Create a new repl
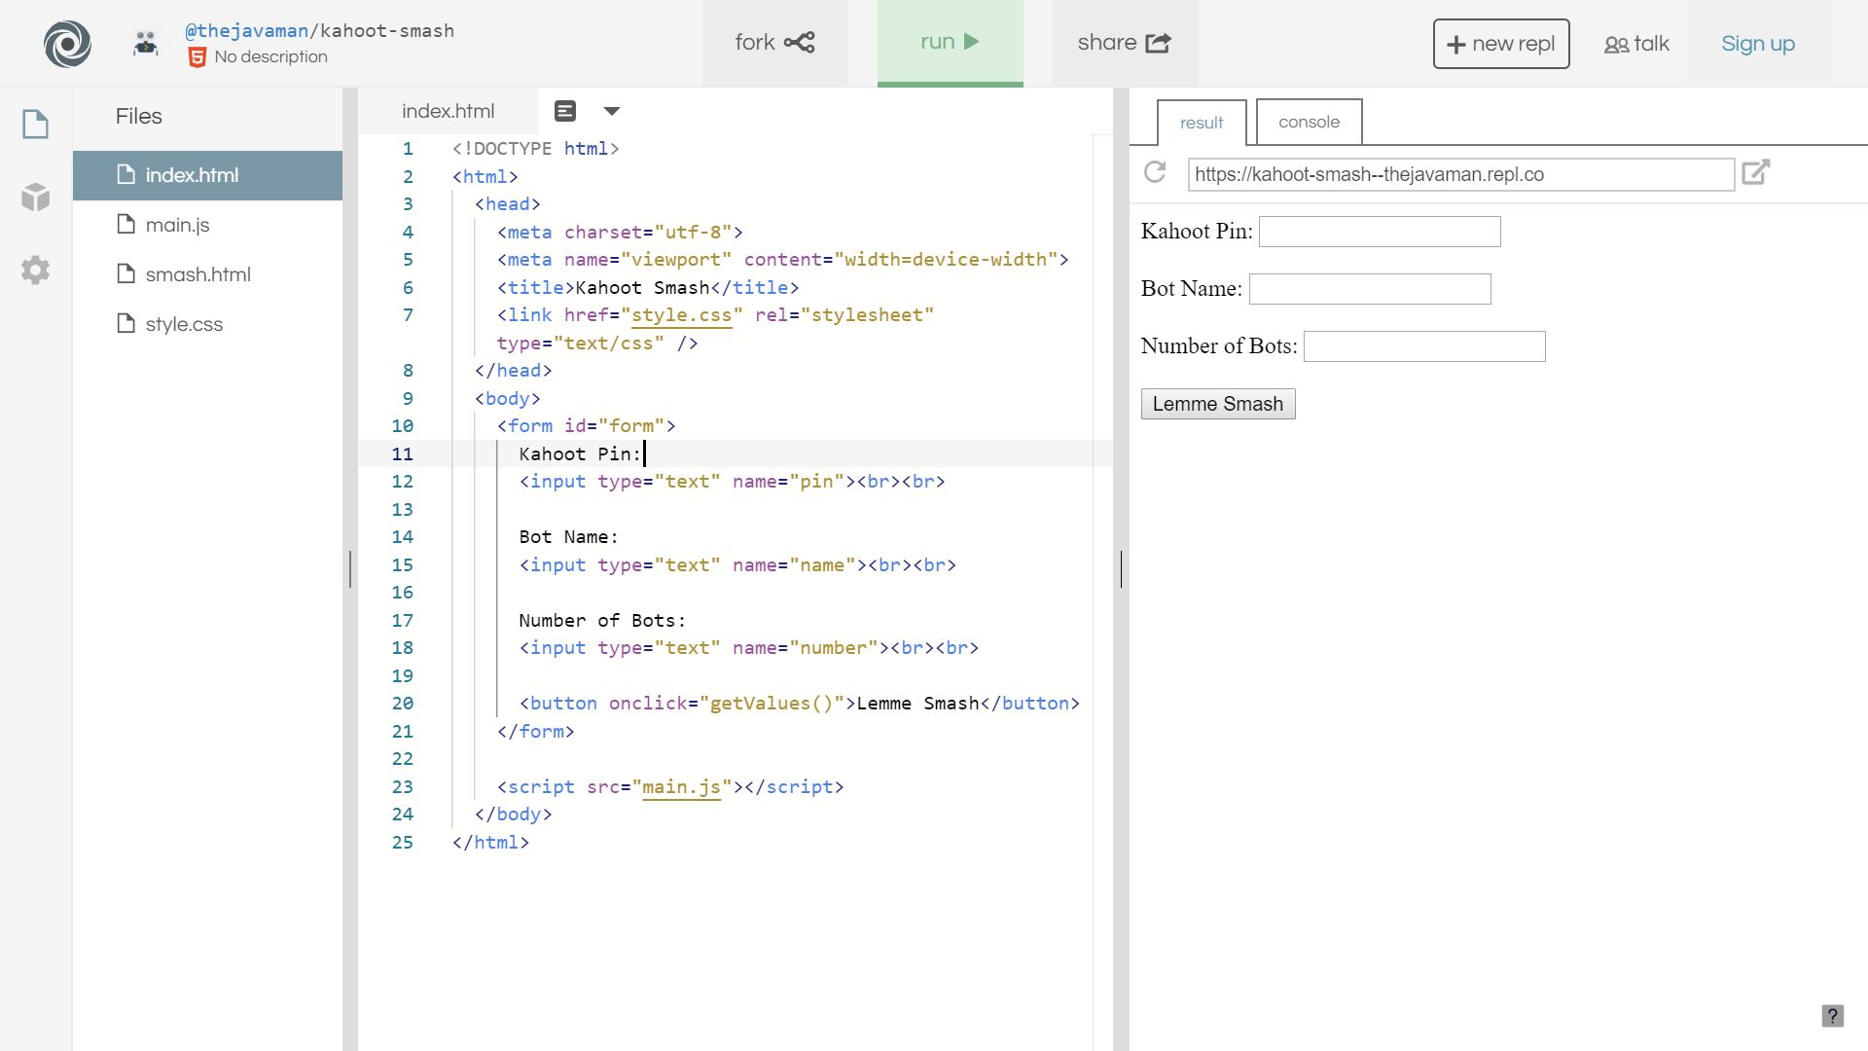 point(1501,44)
